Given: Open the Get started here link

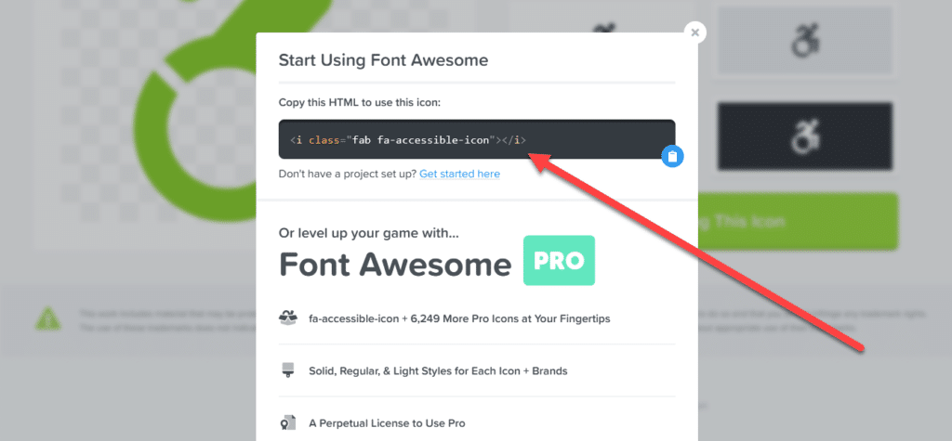Looking at the screenshot, I should coord(459,175).
